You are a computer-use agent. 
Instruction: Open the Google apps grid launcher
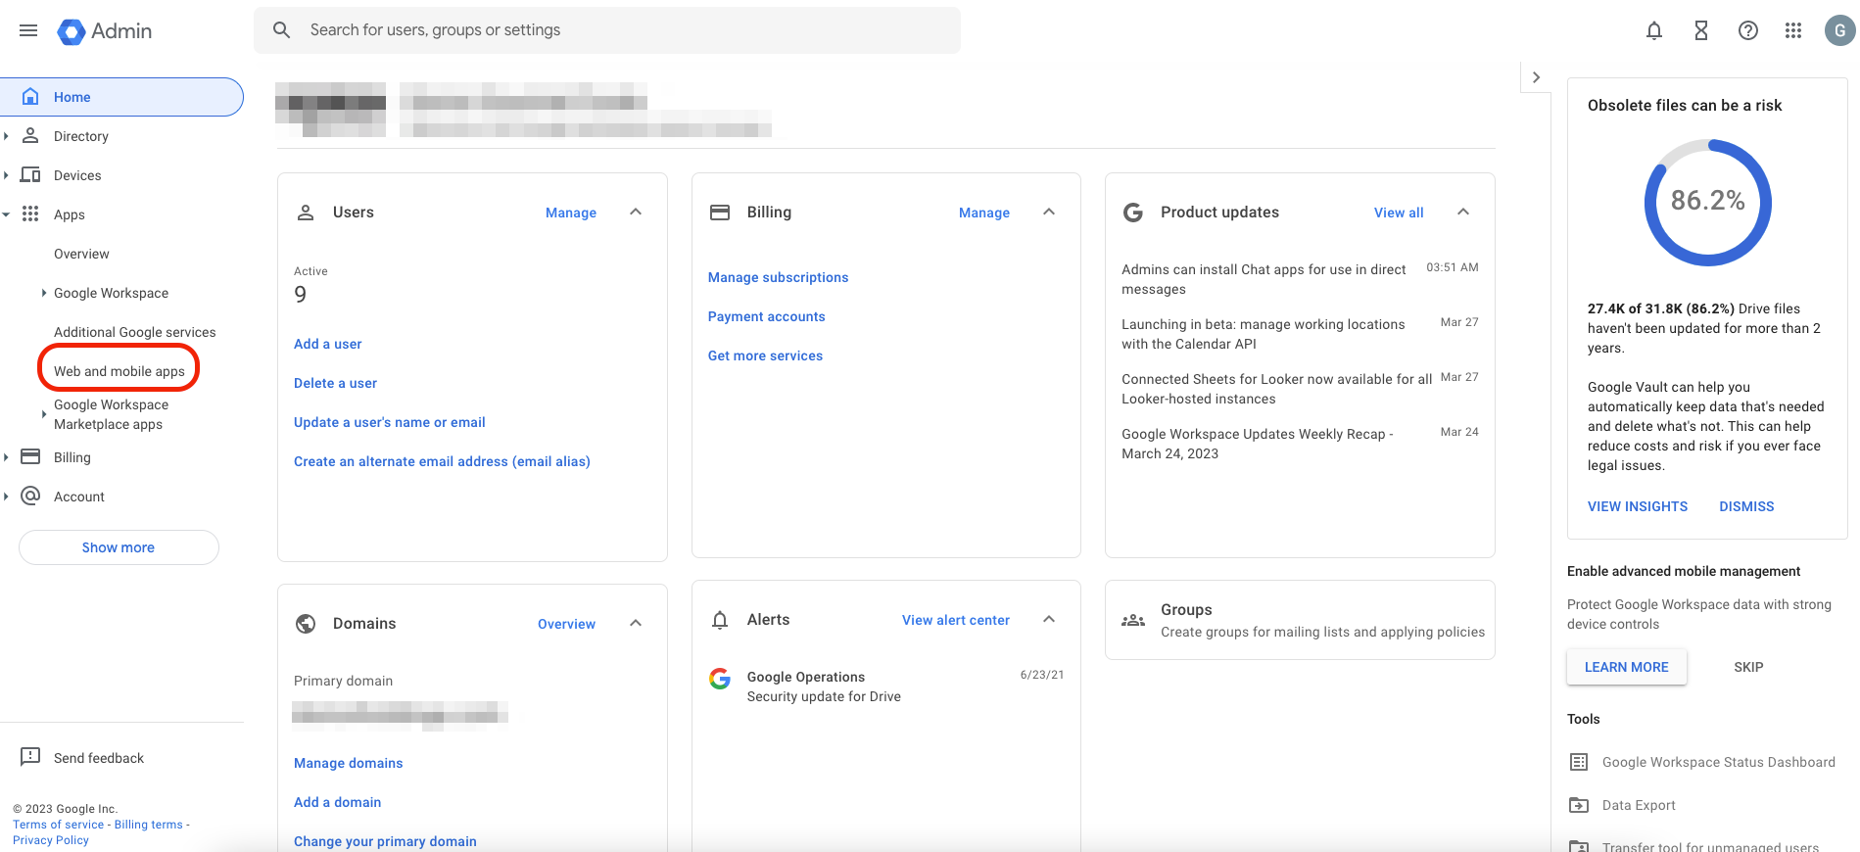tap(1793, 30)
